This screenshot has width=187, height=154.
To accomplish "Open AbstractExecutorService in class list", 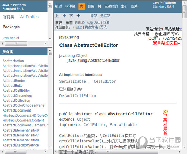I will tap(21, 145).
